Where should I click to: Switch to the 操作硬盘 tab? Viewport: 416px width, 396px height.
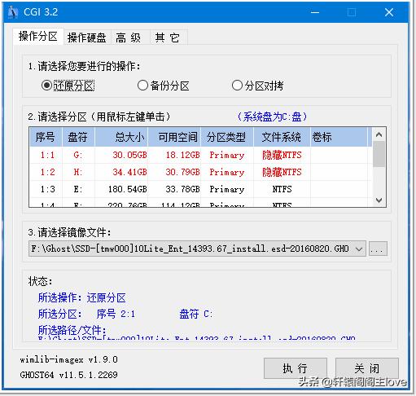[87, 37]
